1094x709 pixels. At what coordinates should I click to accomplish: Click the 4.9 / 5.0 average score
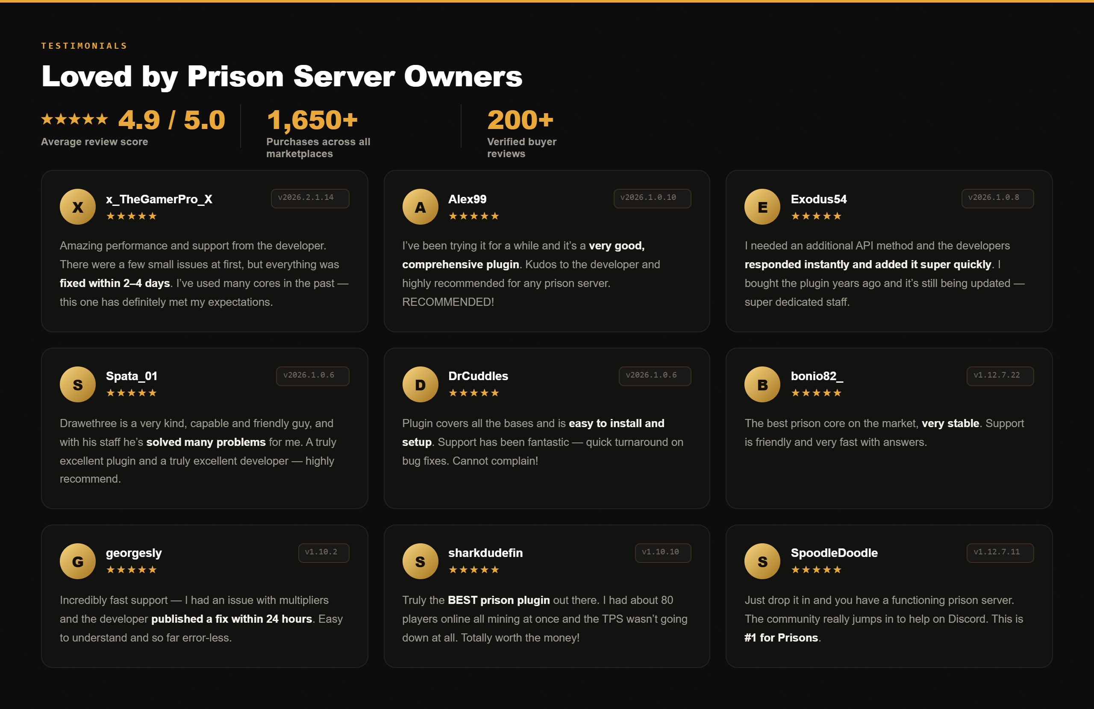point(171,120)
